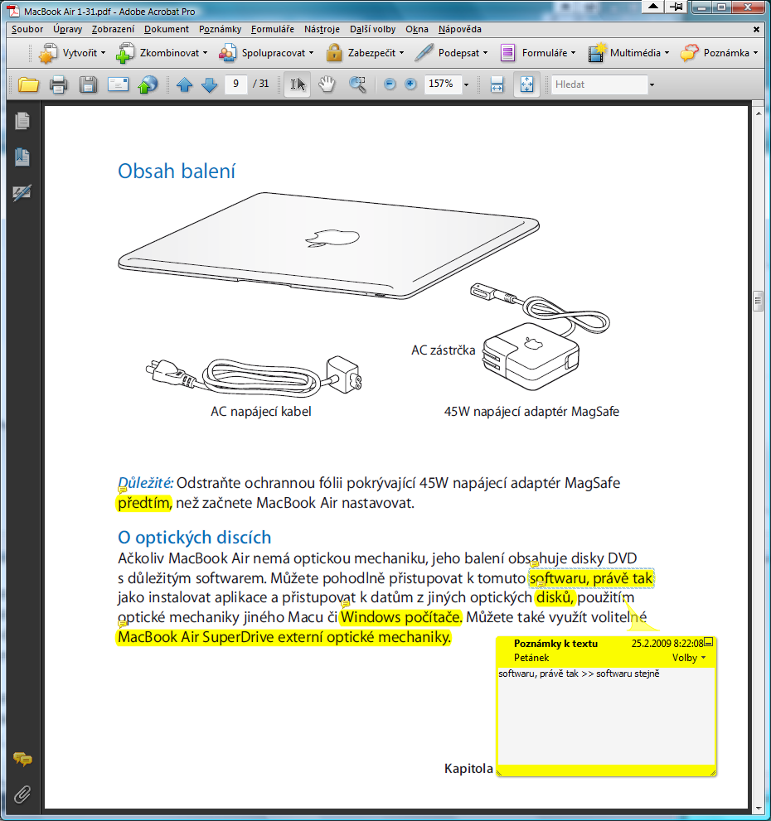
Task: Open the Poznámky menu
Action: tap(221, 29)
